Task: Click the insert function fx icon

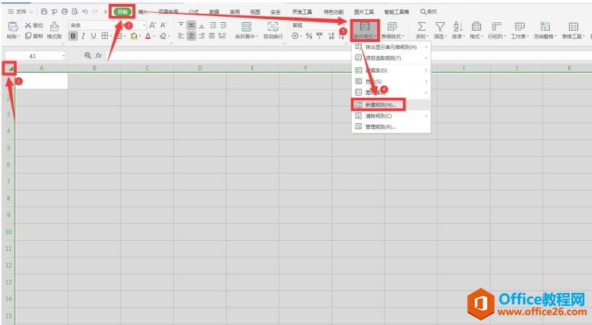Action: click(x=98, y=56)
